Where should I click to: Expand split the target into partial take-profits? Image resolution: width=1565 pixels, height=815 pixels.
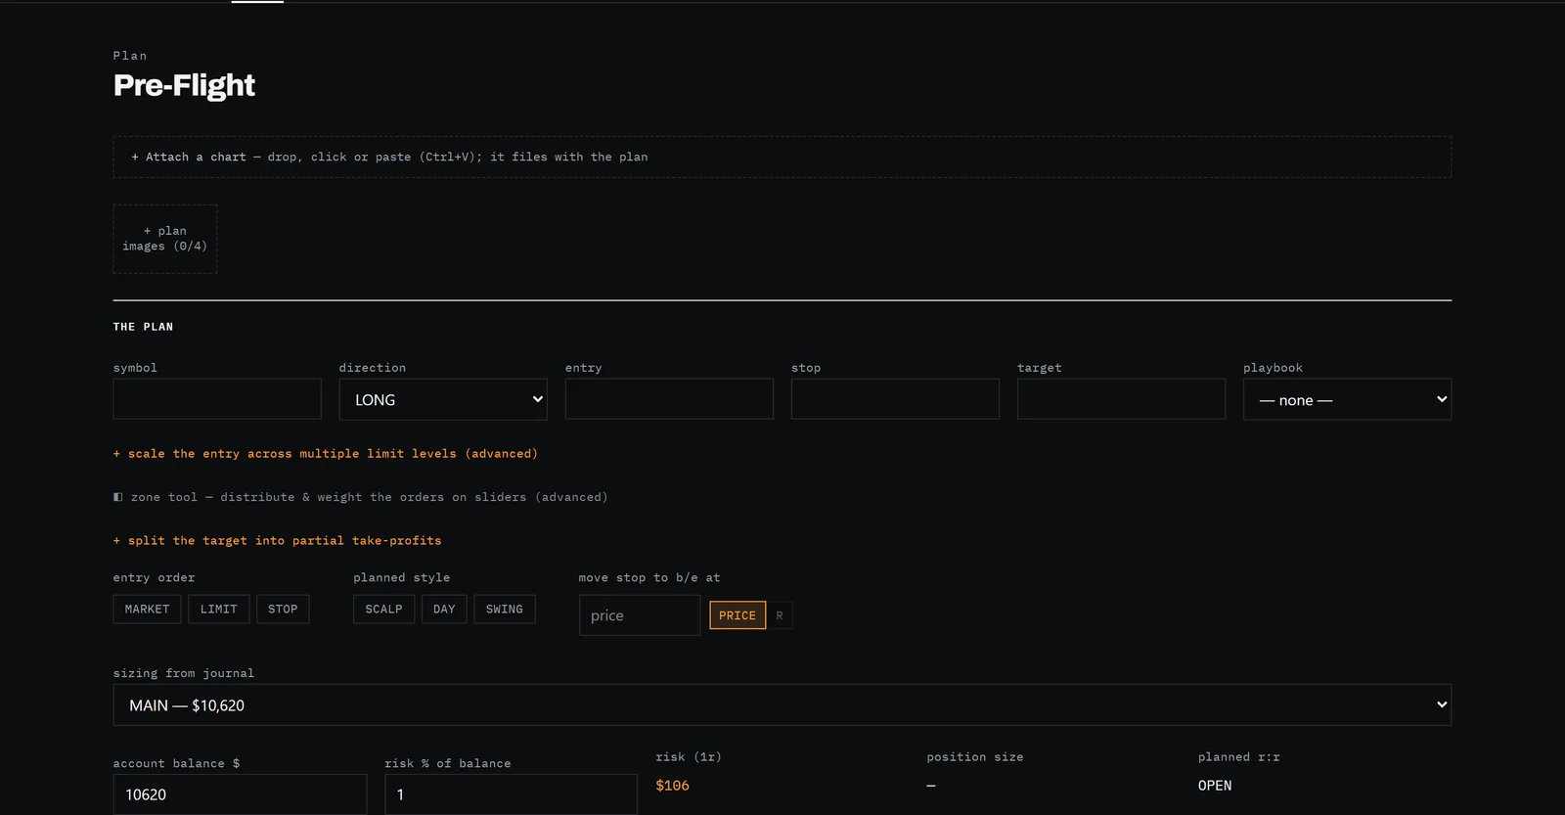tap(278, 541)
